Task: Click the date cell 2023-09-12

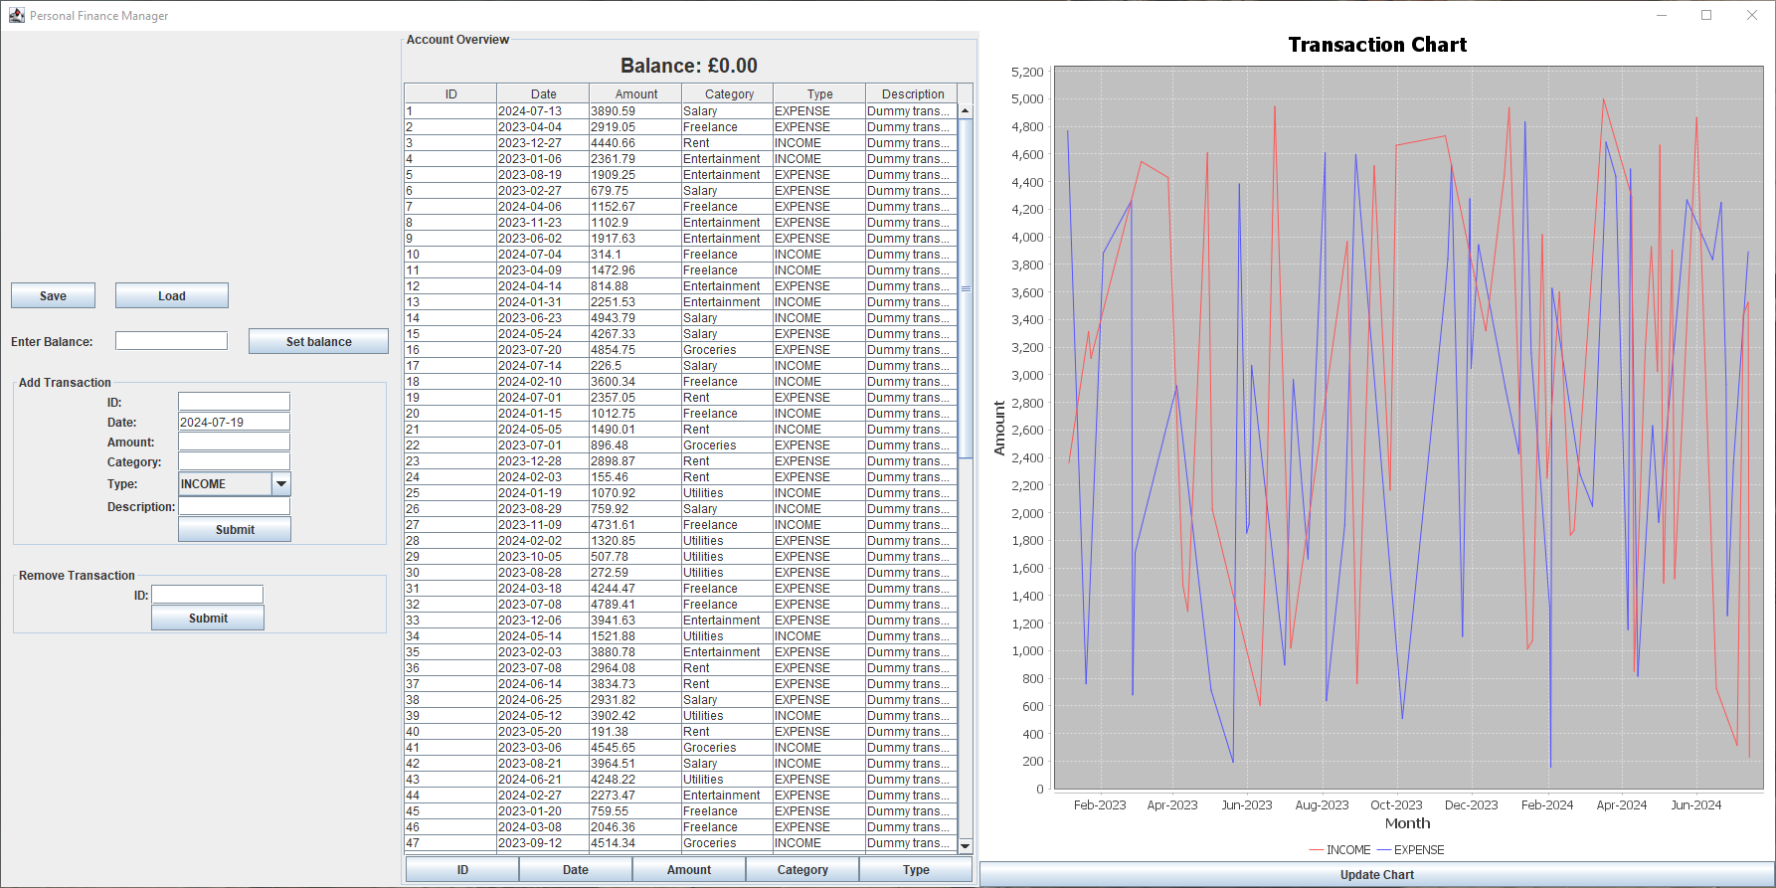Action: (543, 842)
